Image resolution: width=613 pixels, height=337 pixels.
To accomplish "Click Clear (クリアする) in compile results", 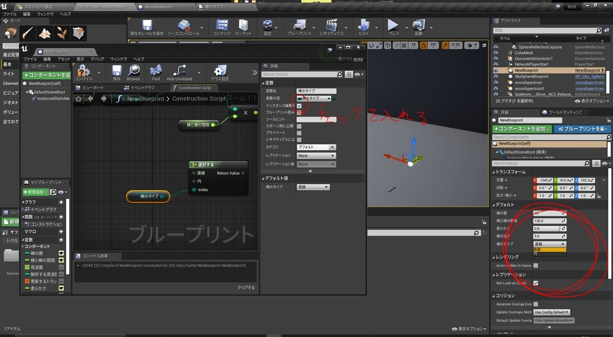I will click(x=246, y=287).
